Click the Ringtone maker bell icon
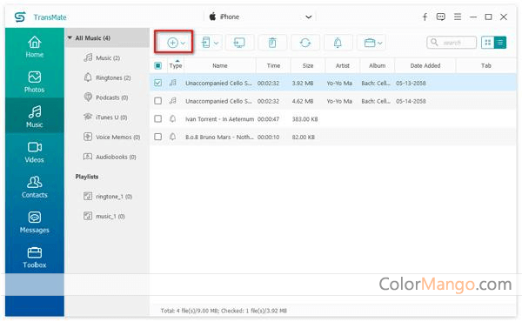This screenshot has height=322, width=522. point(338,43)
